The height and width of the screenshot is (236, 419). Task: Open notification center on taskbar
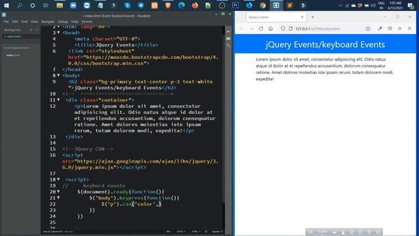[410, 5]
